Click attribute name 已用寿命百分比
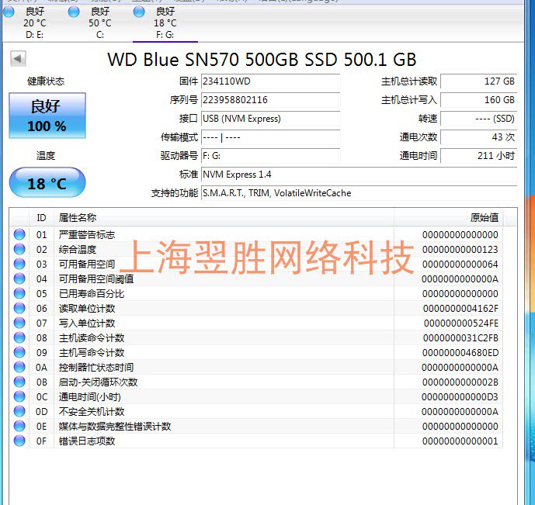Image resolution: width=535 pixels, height=505 pixels. [x=92, y=293]
